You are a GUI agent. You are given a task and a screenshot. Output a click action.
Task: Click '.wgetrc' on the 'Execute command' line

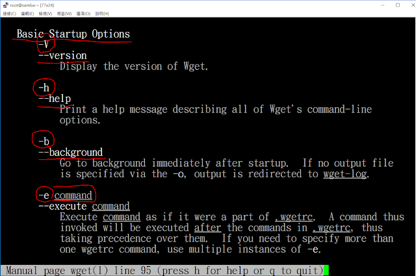pyautogui.click(x=294, y=217)
